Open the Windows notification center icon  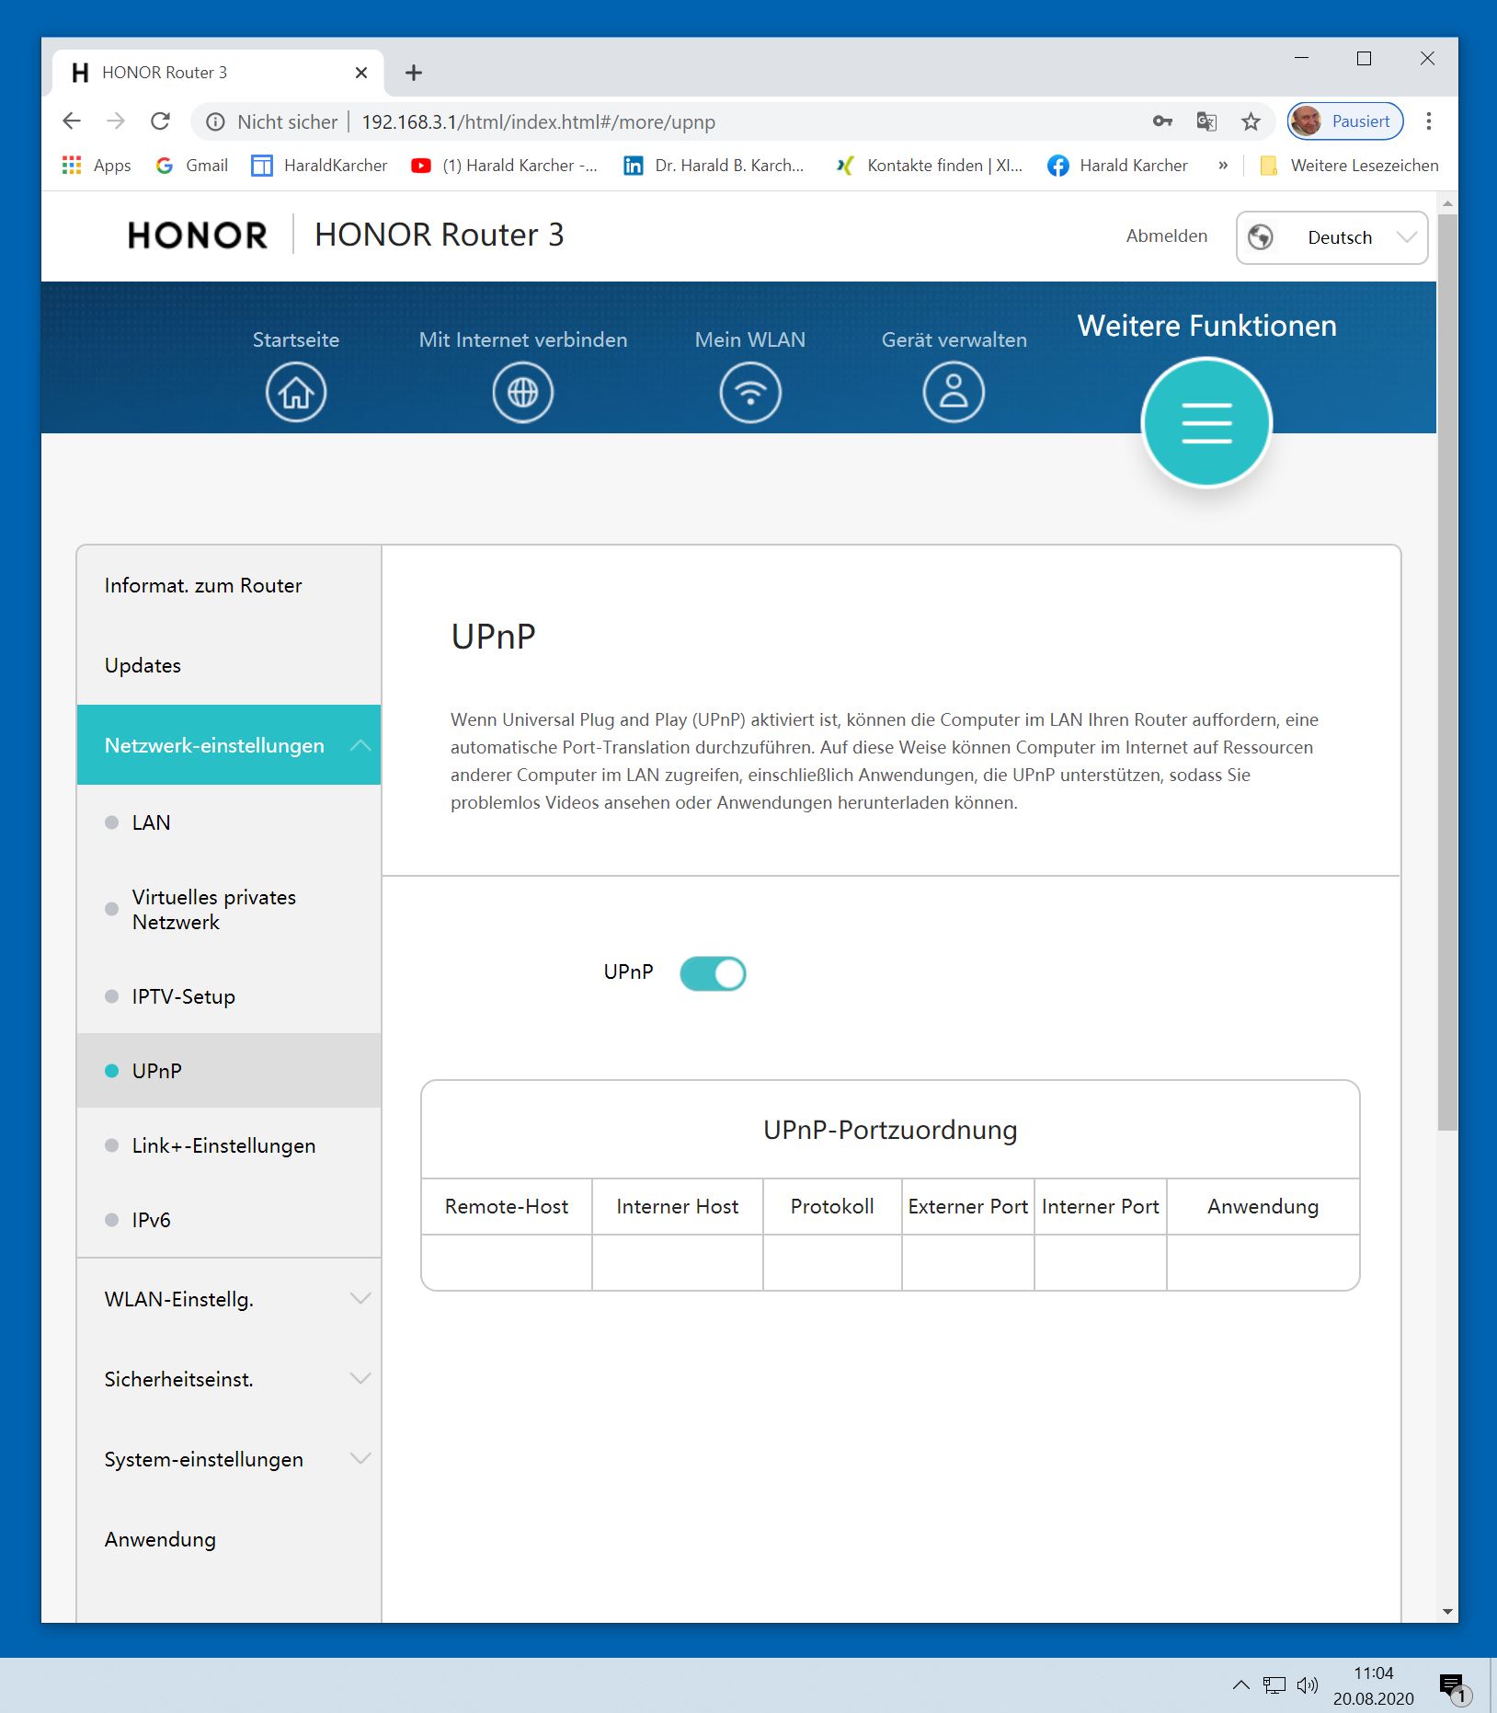pos(1455,1687)
